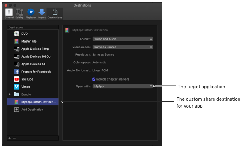This screenshot has width=244, height=148.
Task: Click the Apple Devices 4K device icon
Action: (x=16, y=64)
